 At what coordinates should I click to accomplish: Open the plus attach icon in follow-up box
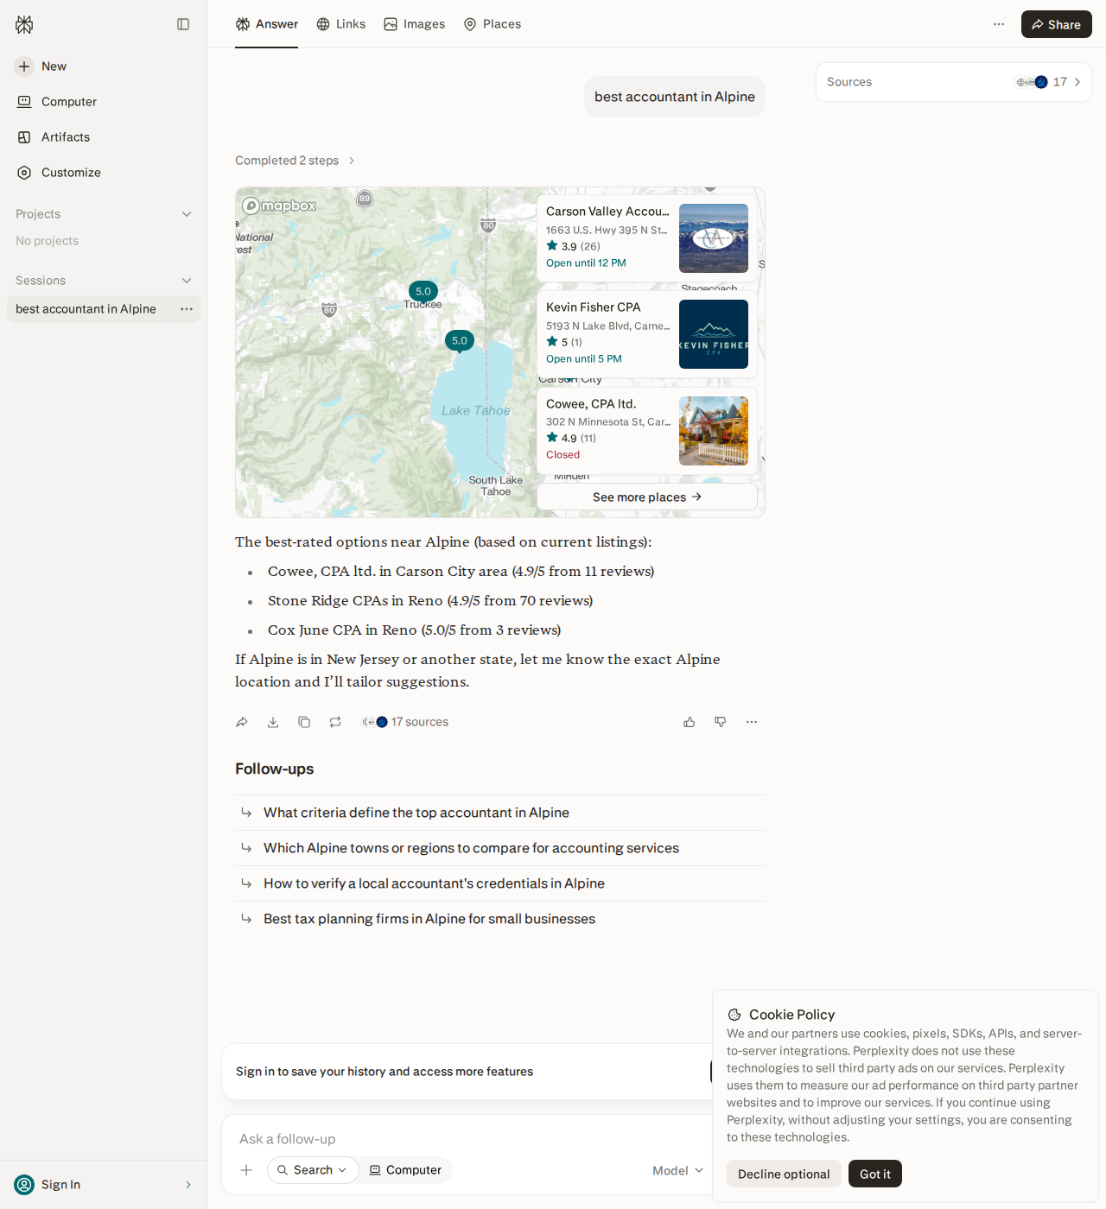click(246, 1170)
